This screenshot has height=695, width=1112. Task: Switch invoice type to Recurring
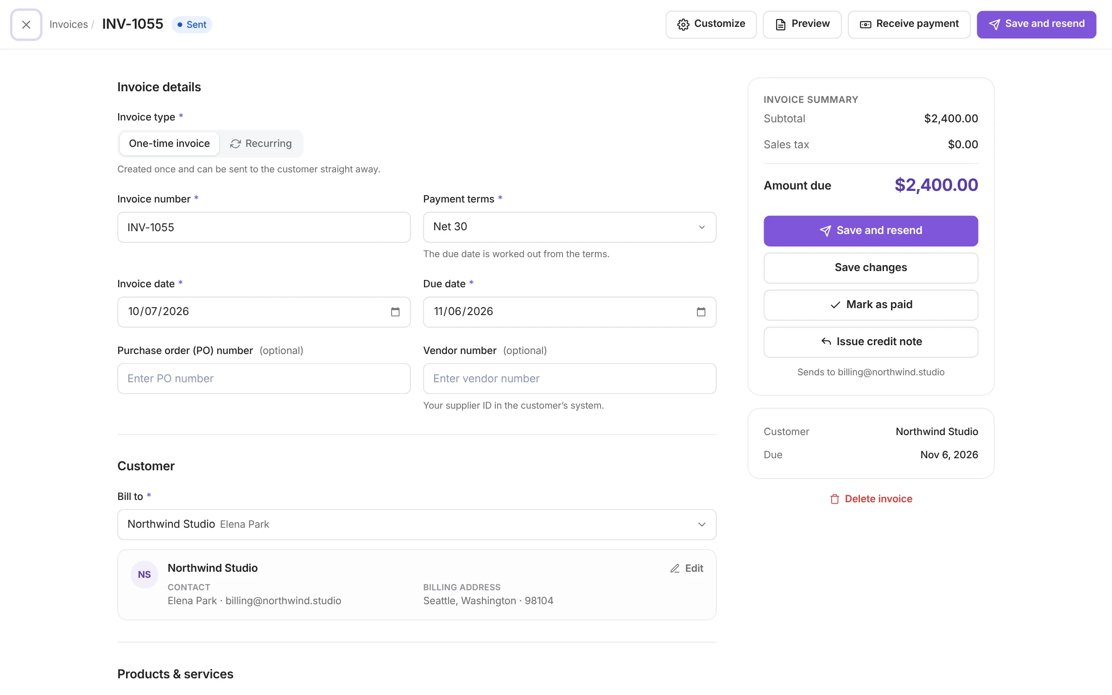click(261, 144)
